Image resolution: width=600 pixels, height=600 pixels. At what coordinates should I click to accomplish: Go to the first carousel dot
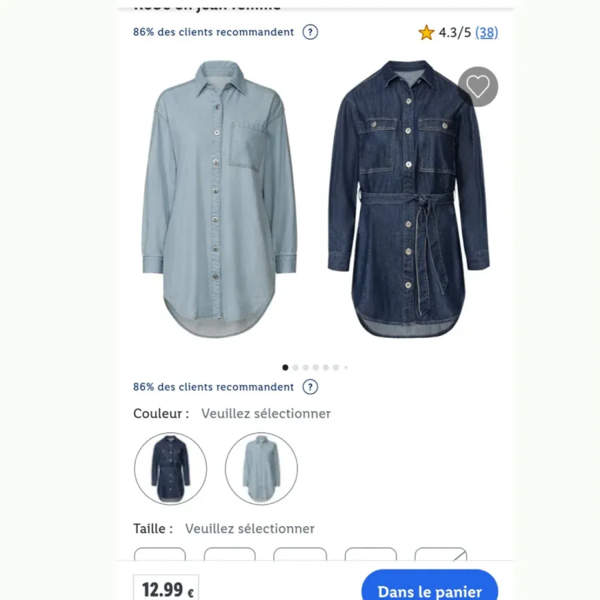tap(285, 367)
